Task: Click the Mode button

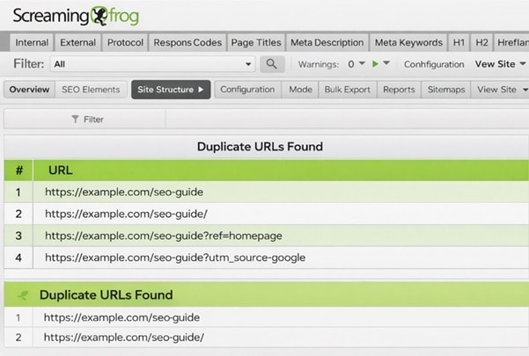Action: [300, 90]
